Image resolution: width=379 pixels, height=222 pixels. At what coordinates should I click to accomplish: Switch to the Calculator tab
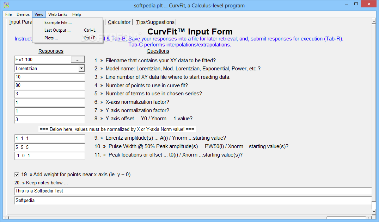pos(119,22)
